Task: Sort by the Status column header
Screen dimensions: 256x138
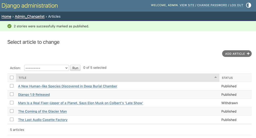Action: click(x=227, y=78)
